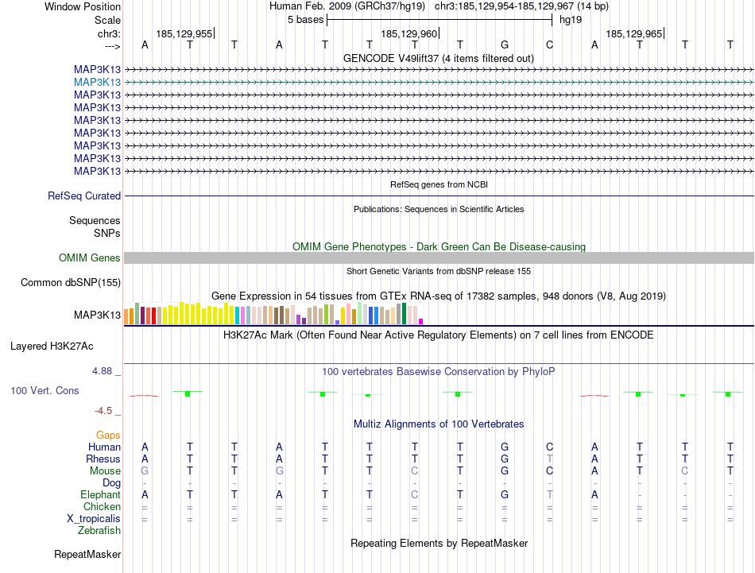Select the Mouse alignment row label
Screen dimensions: 755x573
click(105, 471)
